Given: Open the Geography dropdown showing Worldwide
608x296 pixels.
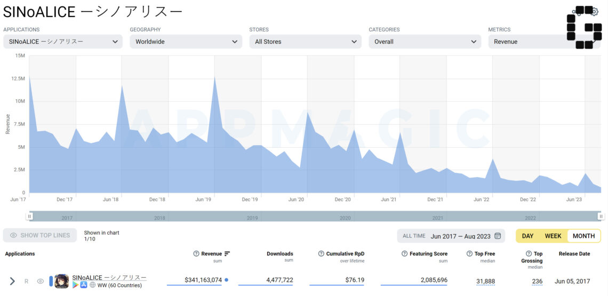Looking at the screenshot, I should 186,42.
